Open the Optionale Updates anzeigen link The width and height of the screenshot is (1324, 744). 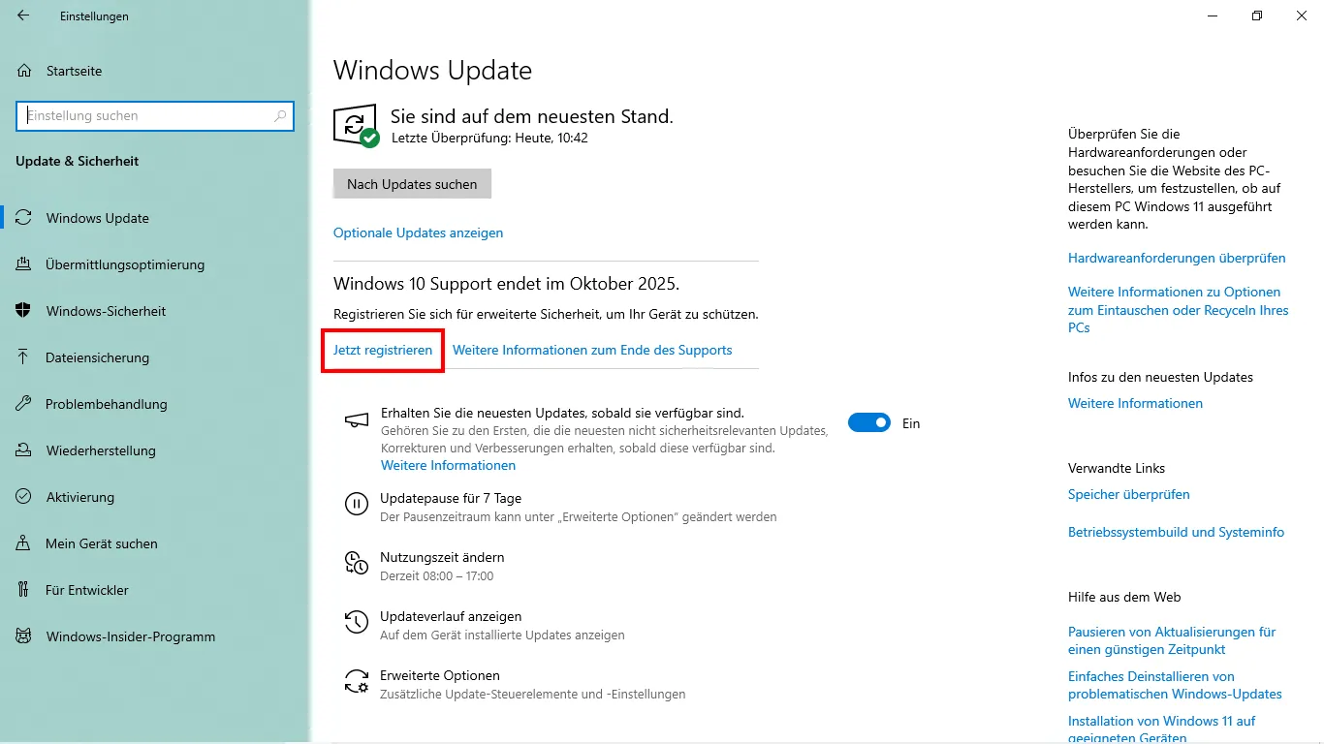[418, 232]
